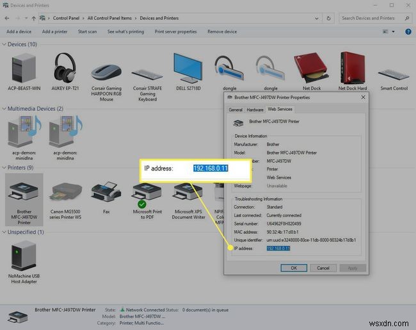Screen dimensions: 416x330
Task: Click the refresh icon in address bar
Action: click(328, 19)
